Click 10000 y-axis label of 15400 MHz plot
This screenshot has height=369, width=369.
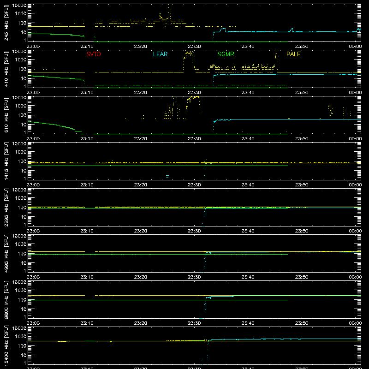(x=19, y=328)
